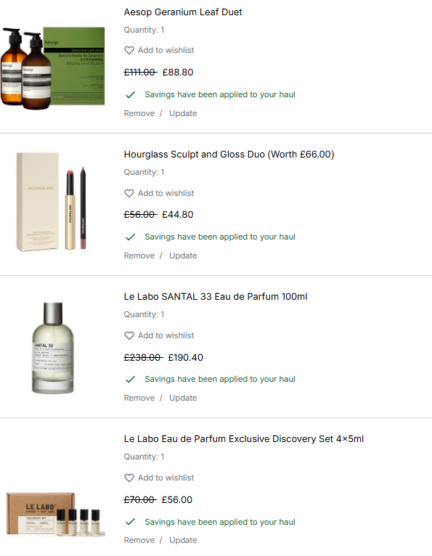This screenshot has width=432, height=556.
Task: Open Hourglass Sculpt and Gloss Duo title
Action: point(229,155)
